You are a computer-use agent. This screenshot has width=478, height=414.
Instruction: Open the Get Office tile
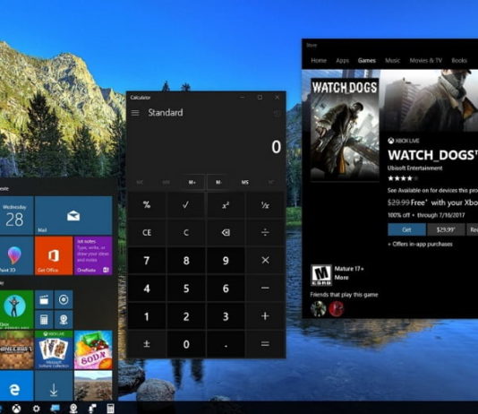pos(54,255)
